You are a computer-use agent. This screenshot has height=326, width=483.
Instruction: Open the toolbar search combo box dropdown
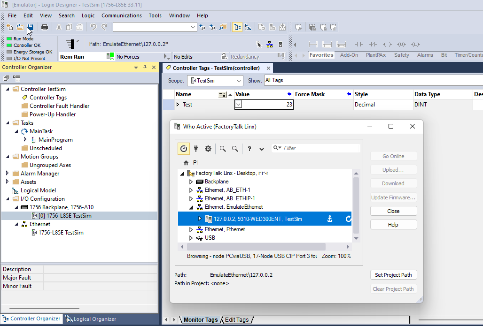(193, 27)
